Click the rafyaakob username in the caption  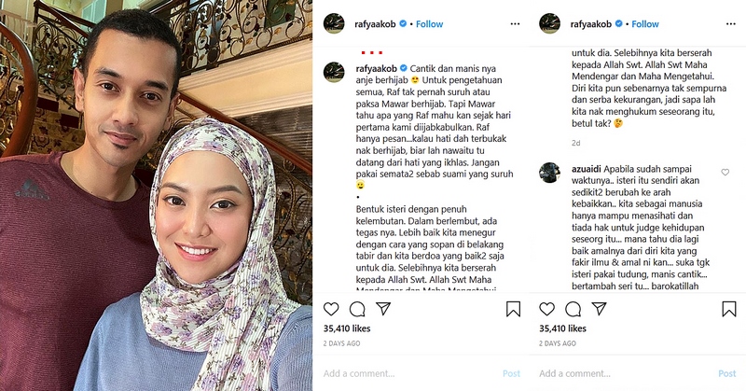(377, 68)
